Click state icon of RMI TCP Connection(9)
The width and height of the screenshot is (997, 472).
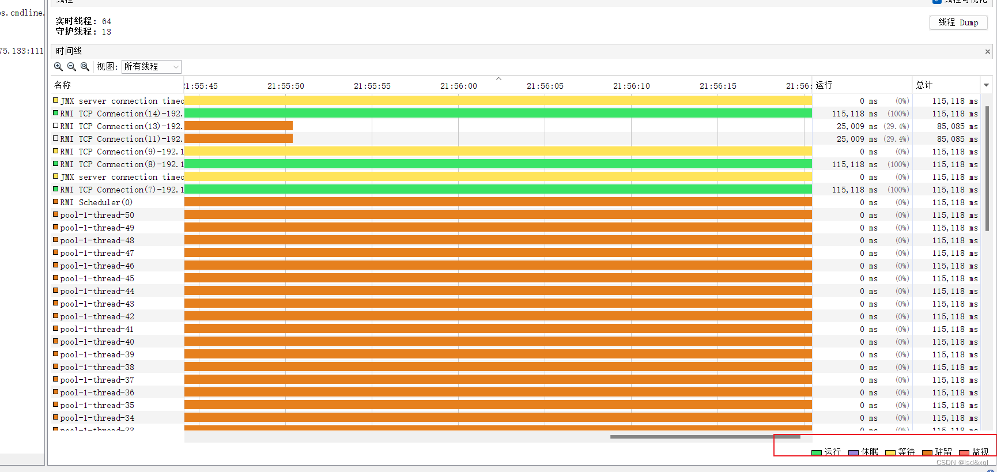click(x=56, y=151)
